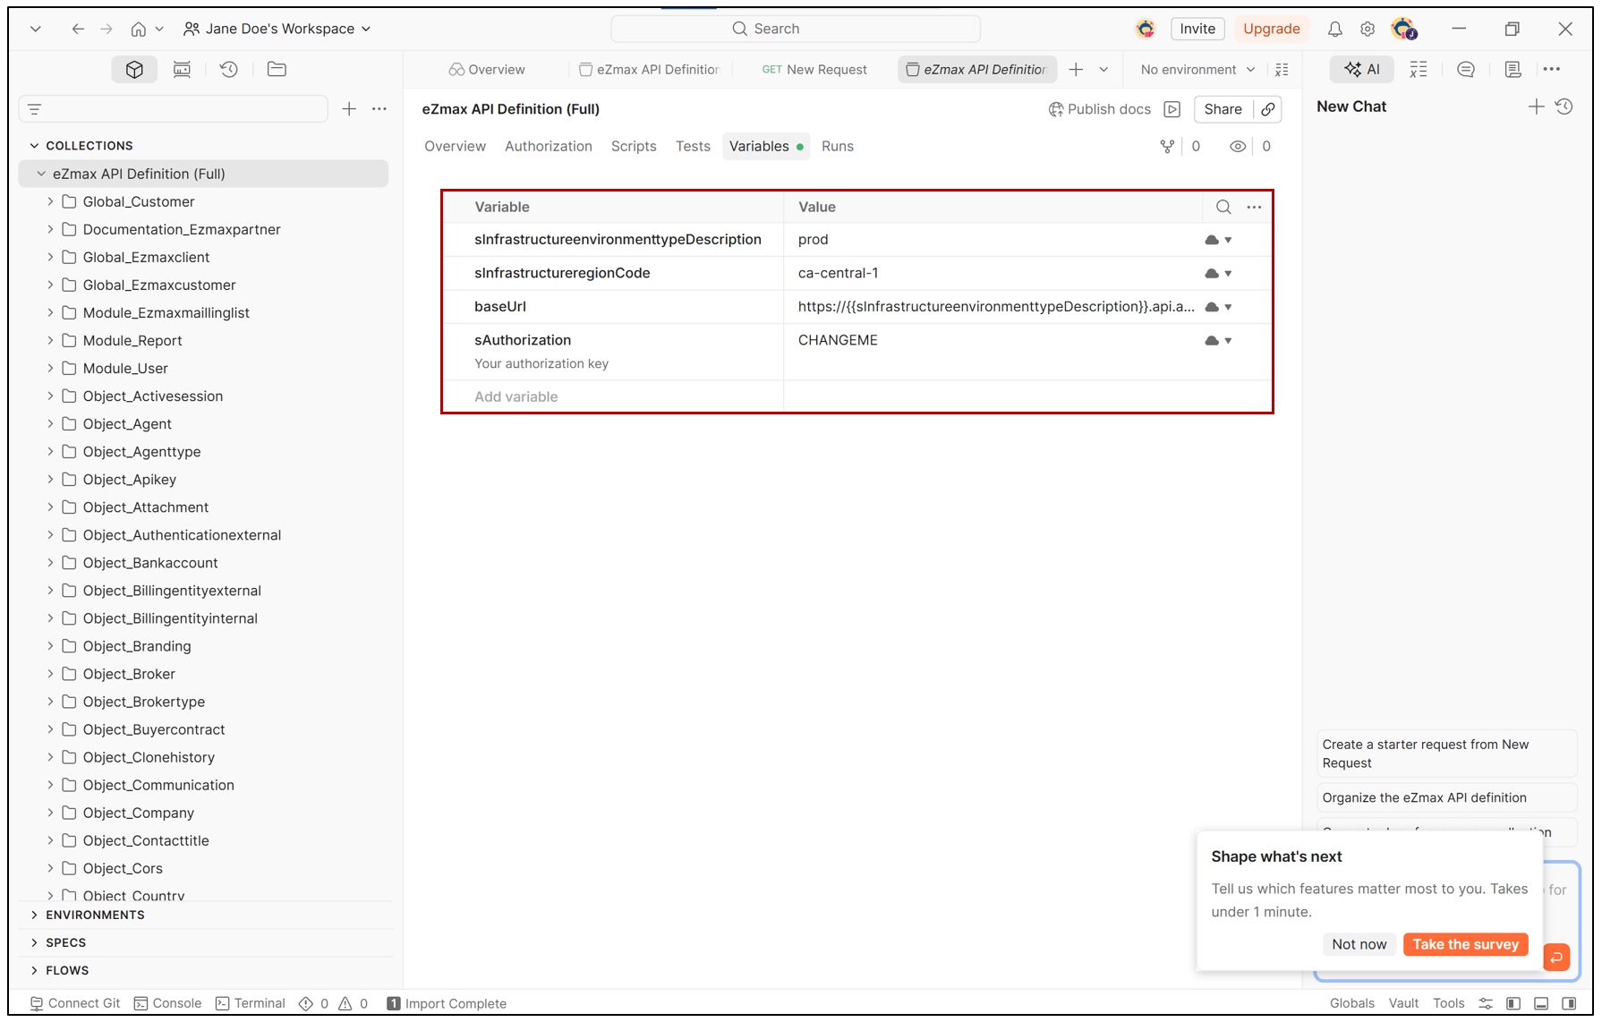The height and width of the screenshot is (1022, 1602).
Task: Collapse the eZmax API Definition (Full) collection
Action: point(41,174)
